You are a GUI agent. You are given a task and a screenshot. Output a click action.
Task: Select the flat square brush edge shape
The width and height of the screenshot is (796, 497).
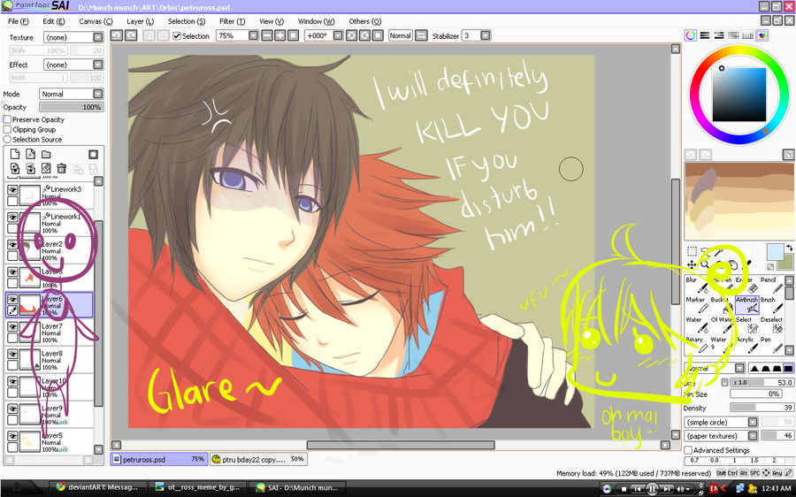788,368
